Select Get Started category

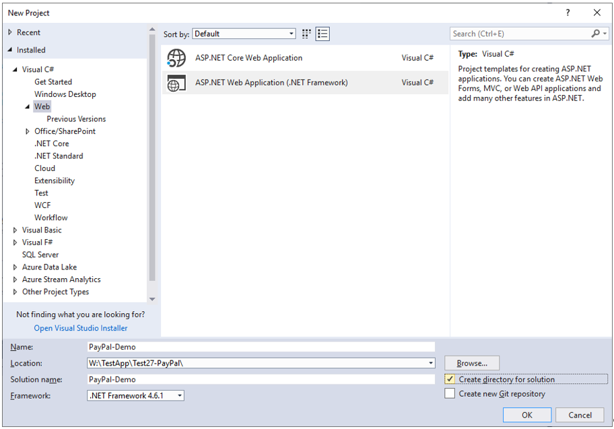[53, 82]
